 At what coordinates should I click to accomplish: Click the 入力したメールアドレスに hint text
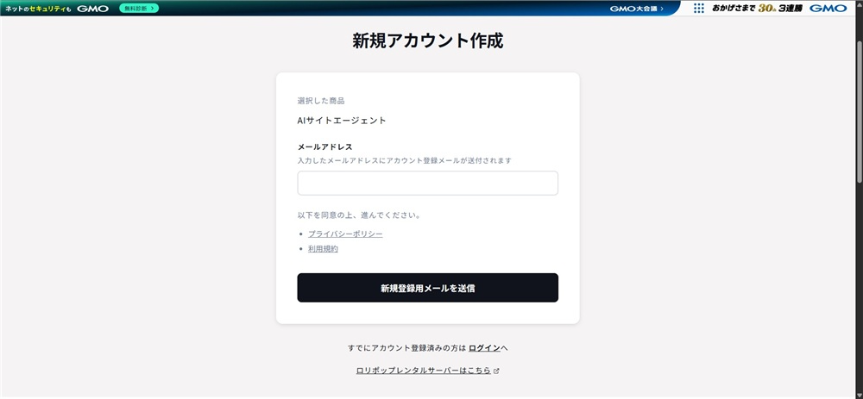click(x=405, y=160)
